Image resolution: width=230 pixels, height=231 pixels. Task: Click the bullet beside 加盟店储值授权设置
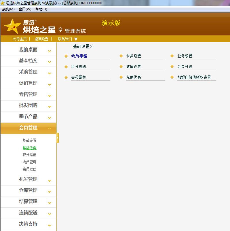click(x=172, y=77)
